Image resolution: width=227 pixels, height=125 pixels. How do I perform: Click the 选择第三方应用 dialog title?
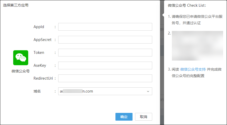click(16, 5)
